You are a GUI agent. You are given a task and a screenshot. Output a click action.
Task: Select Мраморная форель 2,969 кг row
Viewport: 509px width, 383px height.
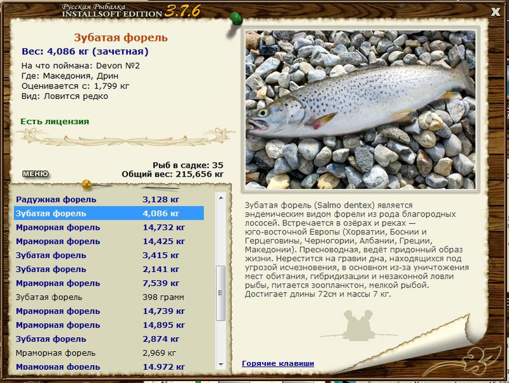click(109, 353)
